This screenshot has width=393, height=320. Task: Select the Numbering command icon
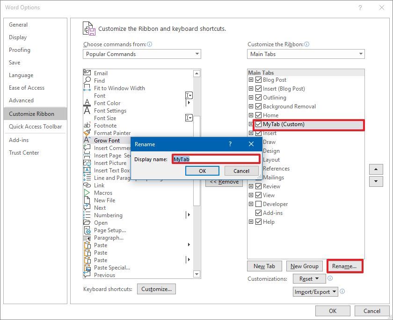tap(86, 215)
